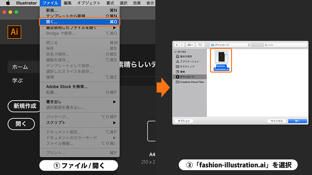Choose ドキュメント設定... menu item
Viewport: 312px width, 175px height.
click(x=80, y=132)
